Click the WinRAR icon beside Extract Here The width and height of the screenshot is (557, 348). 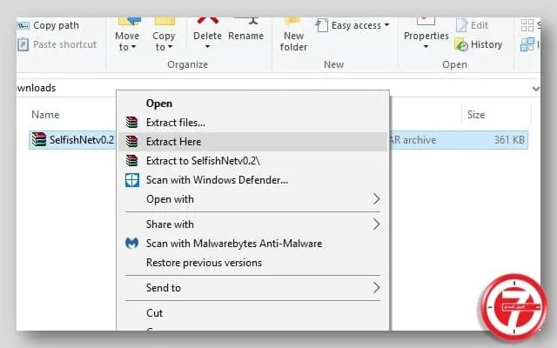[x=131, y=142]
